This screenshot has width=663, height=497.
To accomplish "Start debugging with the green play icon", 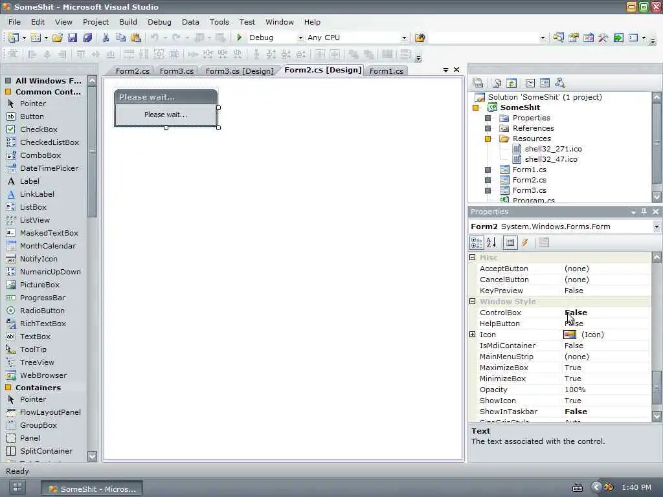I will [240, 38].
